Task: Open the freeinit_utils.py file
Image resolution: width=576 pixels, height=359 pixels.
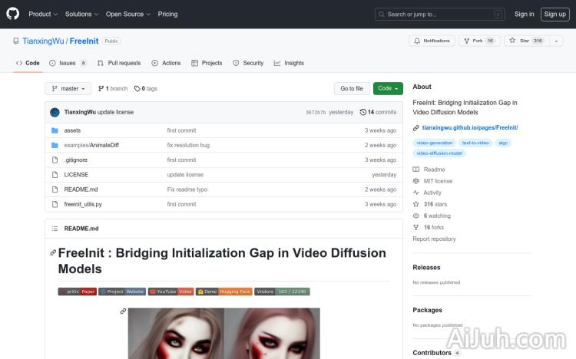Action: [x=83, y=204]
